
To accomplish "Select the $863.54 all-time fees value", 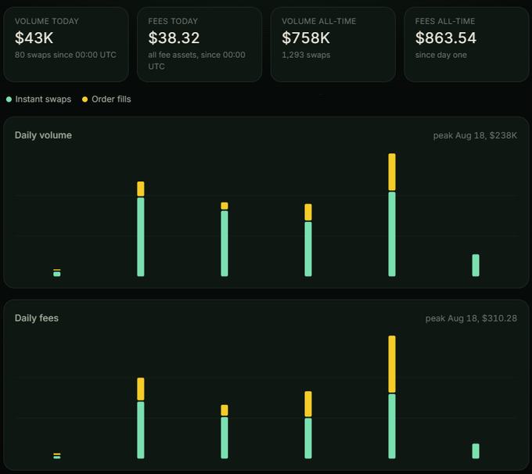I will [x=446, y=38].
